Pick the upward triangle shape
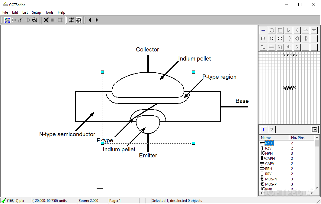The width and height of the screenshot is (321, 204). click(x=305, y=30)
